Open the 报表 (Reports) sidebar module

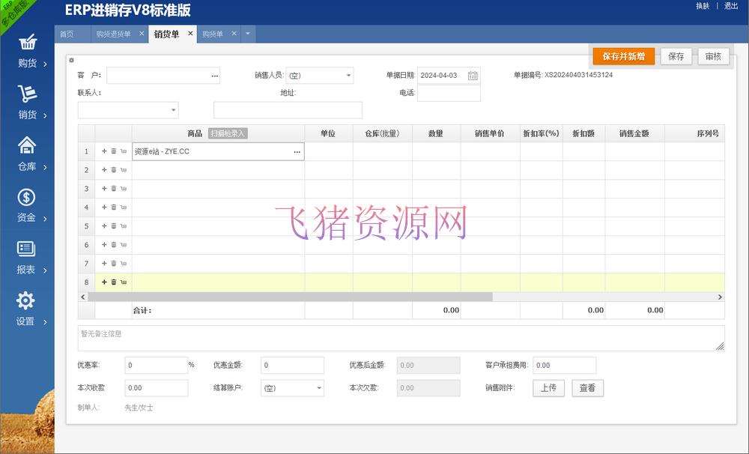coord(28,259)
